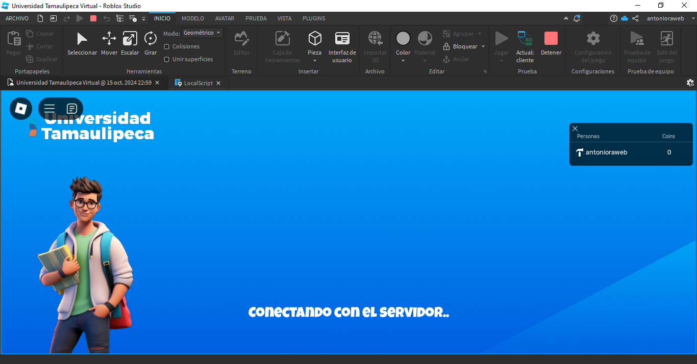The image size is (697, 364).
Task: Click the 'Conectando con el servidor..' text
Action: click(x=348, y=313)
